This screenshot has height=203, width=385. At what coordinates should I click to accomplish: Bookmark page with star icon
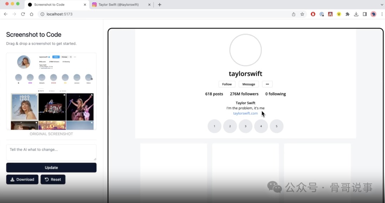302,14
